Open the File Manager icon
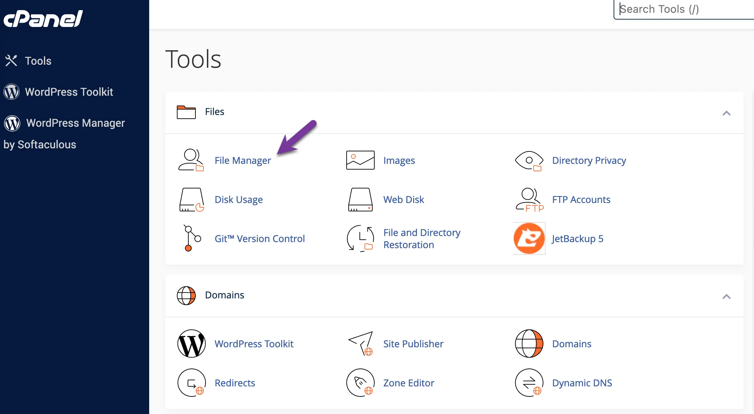The image size is (754, 414). click(191, 160)
